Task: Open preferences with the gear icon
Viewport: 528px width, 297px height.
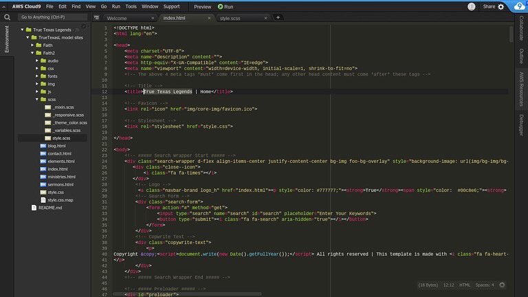Action: tap(501, 7)
